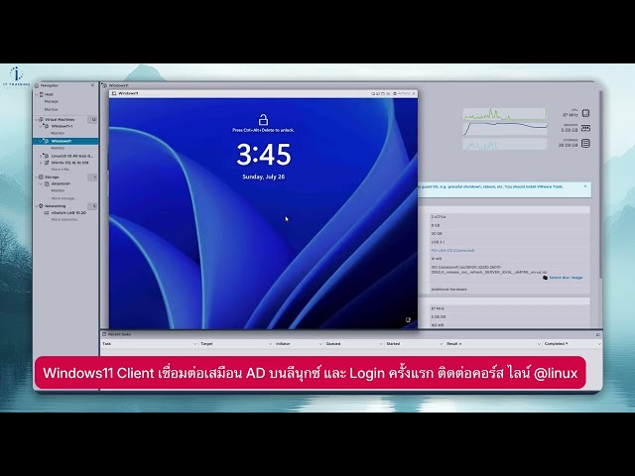Select the highlighted Windows11 VM row
The image size is (635, 476).
click(x=65, y=141)
